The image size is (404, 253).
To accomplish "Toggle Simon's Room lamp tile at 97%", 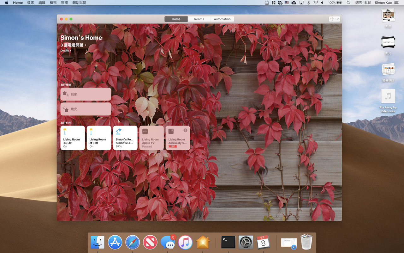I will 125,138.
